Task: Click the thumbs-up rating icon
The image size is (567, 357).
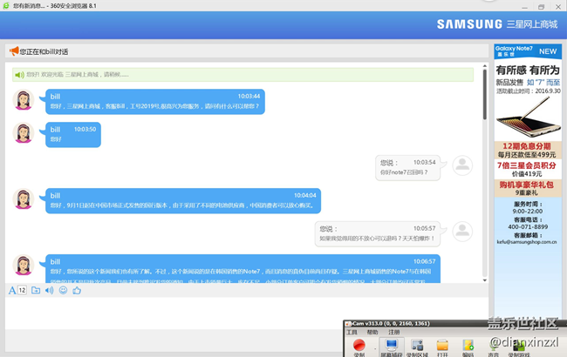Action: pos(77,290)
